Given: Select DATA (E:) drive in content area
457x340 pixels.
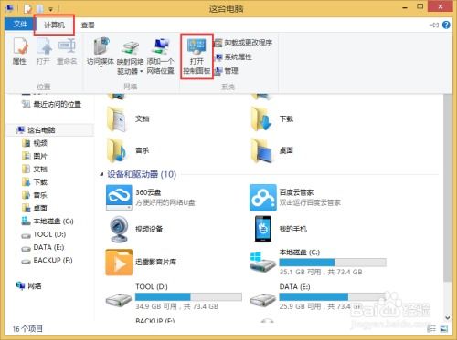Looking at the screenshot, I should point(318,296).
